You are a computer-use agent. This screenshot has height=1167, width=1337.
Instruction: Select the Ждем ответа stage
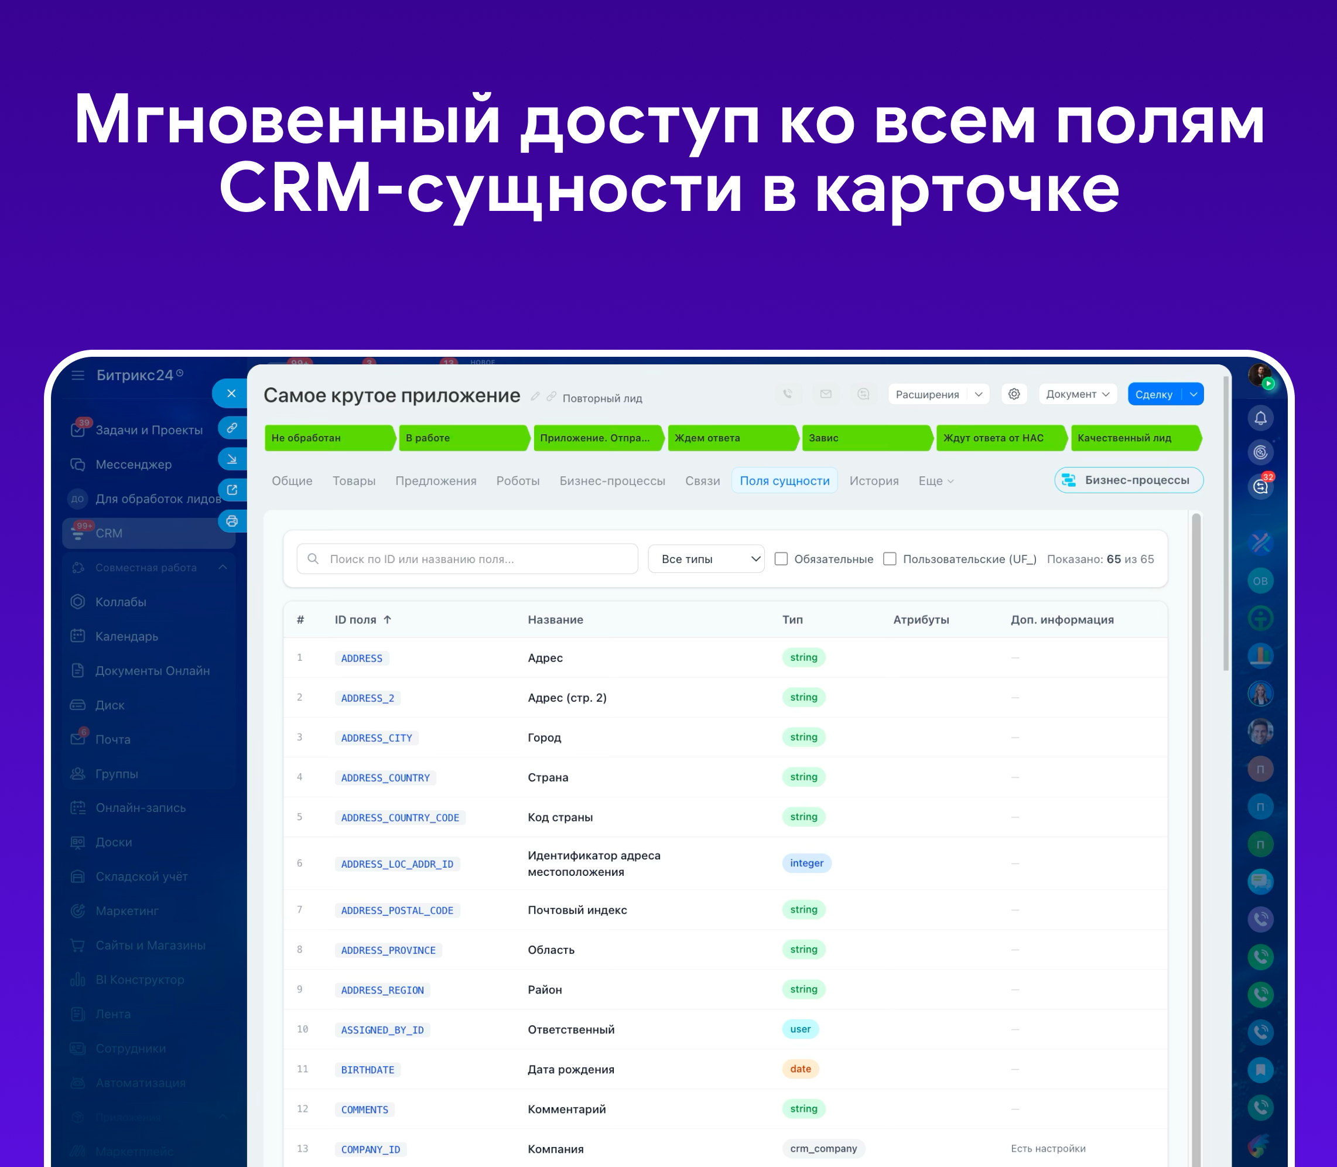[x=731, y=438]
